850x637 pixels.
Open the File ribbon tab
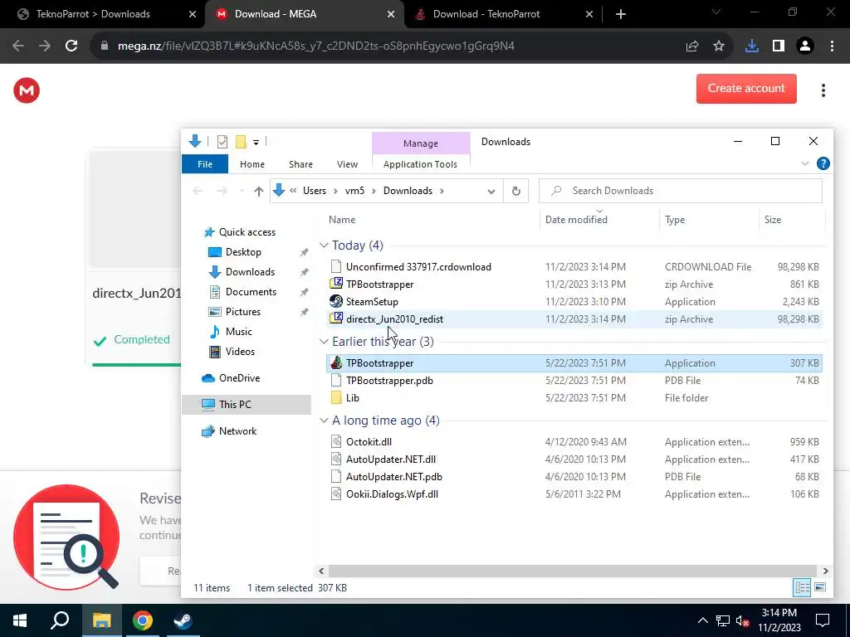[205, 164]
